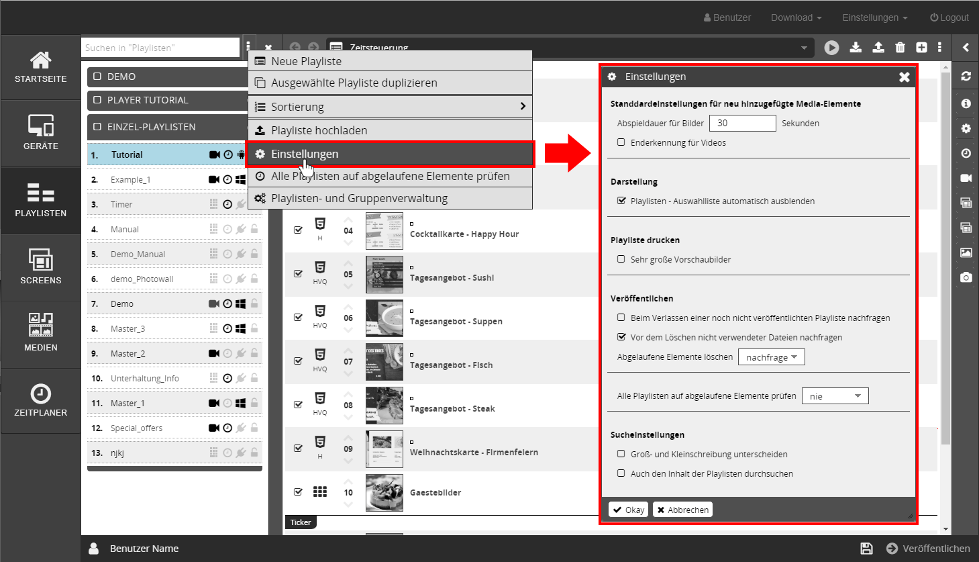Select Neue Playliste menu entry

click(x=391, y=61)
